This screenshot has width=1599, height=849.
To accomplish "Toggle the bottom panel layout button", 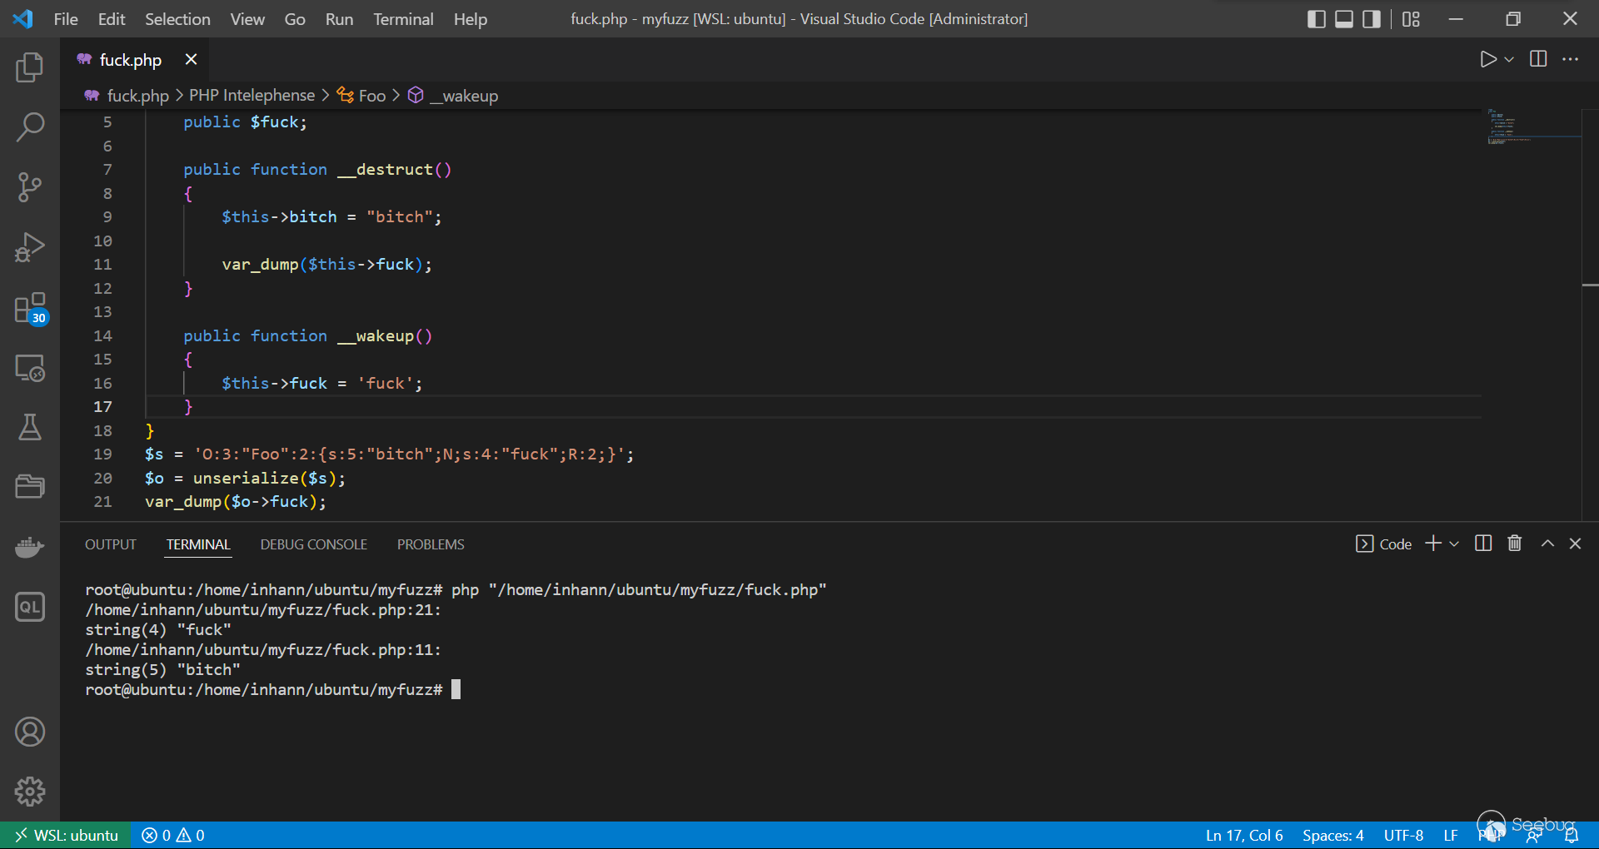I will [x=1343, y=19].
